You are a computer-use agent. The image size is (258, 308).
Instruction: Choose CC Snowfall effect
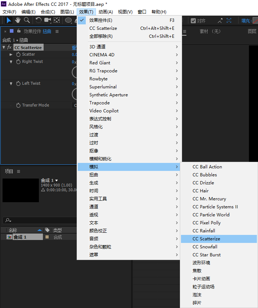coord(219,247)
